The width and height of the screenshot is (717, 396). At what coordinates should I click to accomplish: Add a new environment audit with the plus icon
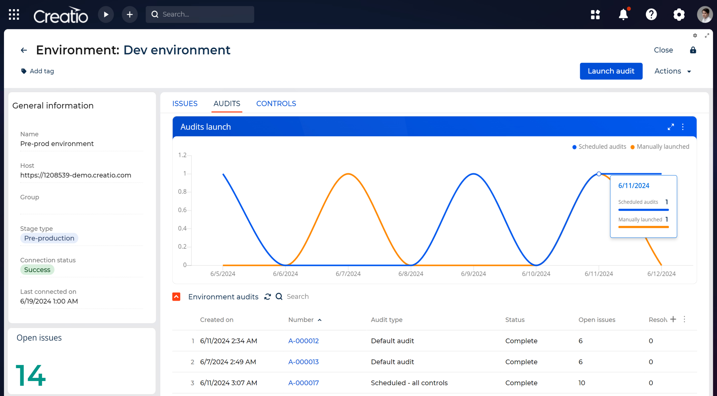[673, 319]
